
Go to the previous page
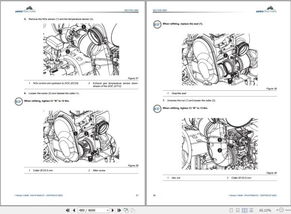pos(74,210)
